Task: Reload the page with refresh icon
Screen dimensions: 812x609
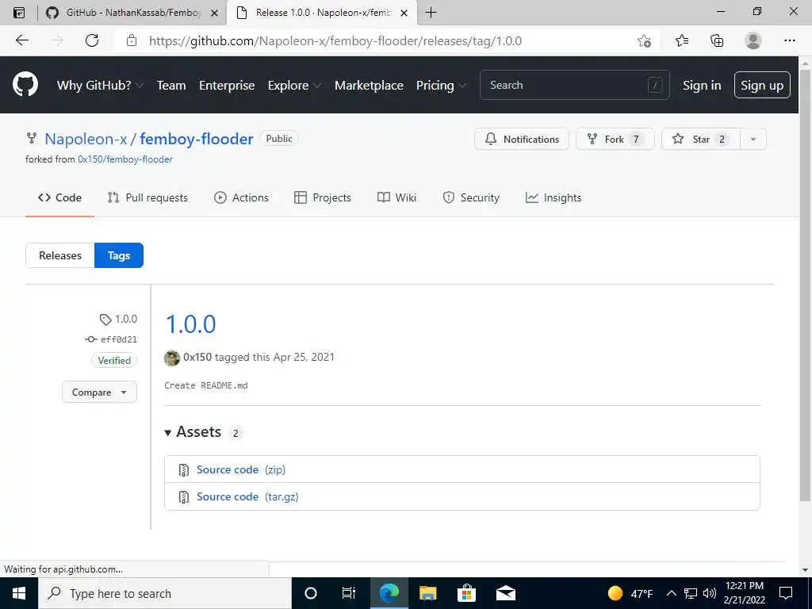Action: (92, 40)
